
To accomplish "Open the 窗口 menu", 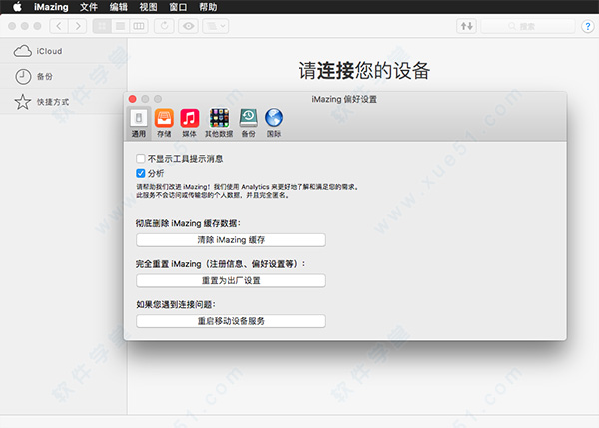I will tap(178, 7).
